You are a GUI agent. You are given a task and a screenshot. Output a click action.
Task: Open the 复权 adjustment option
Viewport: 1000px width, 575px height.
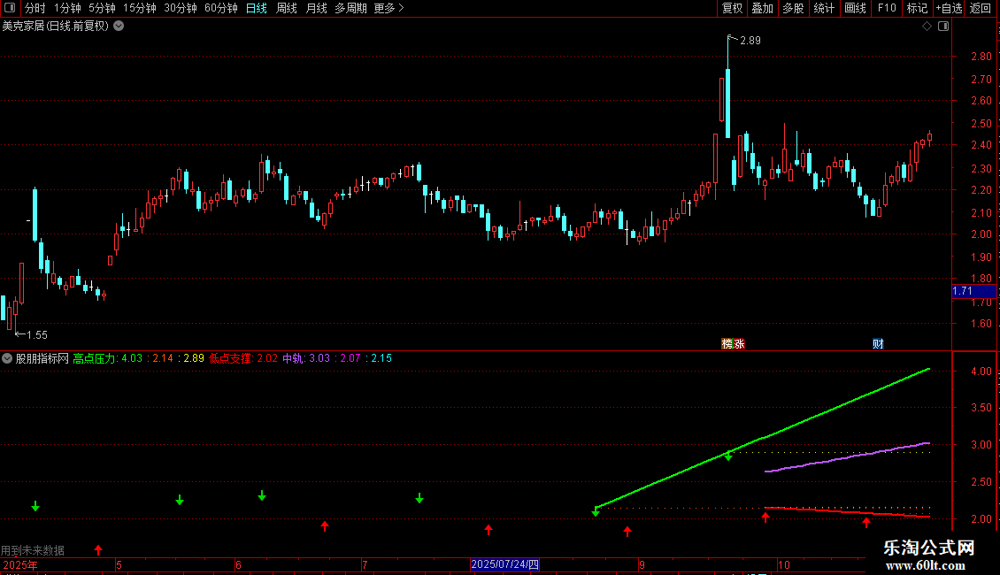click(732, 8)
